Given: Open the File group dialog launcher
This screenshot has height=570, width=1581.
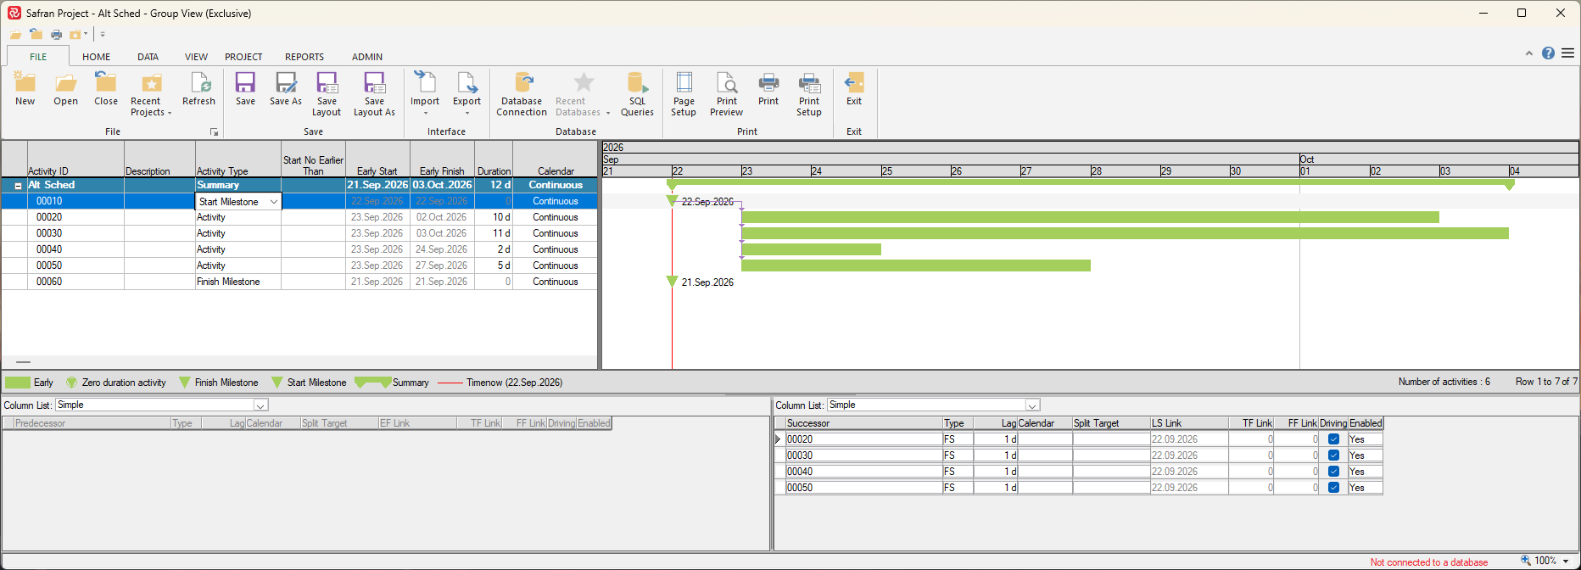Looking at the screenshot, I should coord(214,131).
